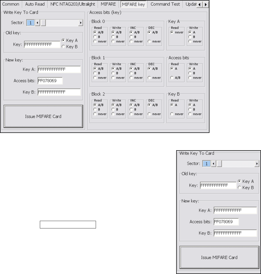Click New Key A field in top panel
This screenshot has width=261, height=274.
click(x=59, y=69)
